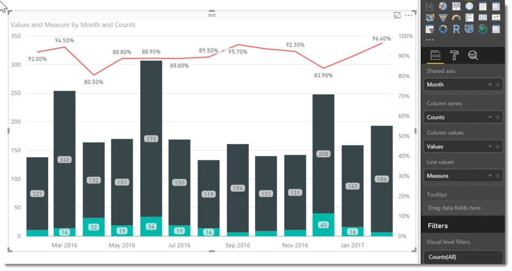Import a custom visual via ellipsis
512x271 pixels.
click(x=430, y=40)
